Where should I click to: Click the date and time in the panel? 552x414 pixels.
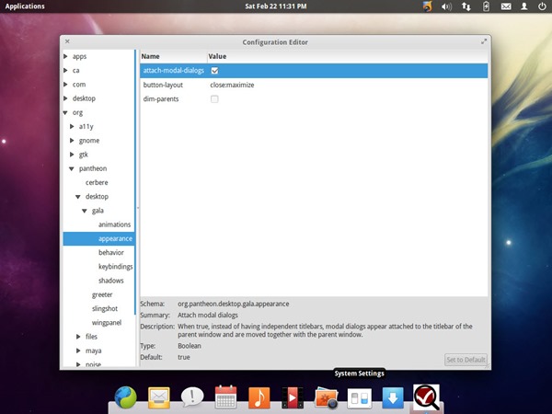[x=276, y=6]
